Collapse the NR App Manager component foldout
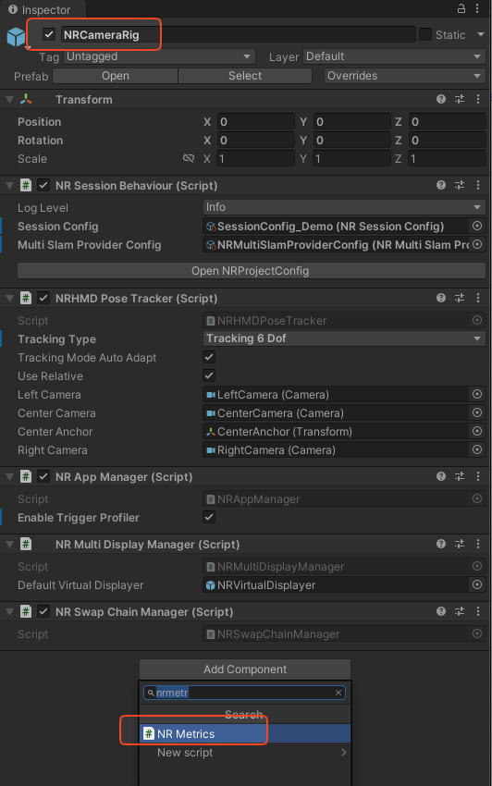 click(x=9, y=477)
